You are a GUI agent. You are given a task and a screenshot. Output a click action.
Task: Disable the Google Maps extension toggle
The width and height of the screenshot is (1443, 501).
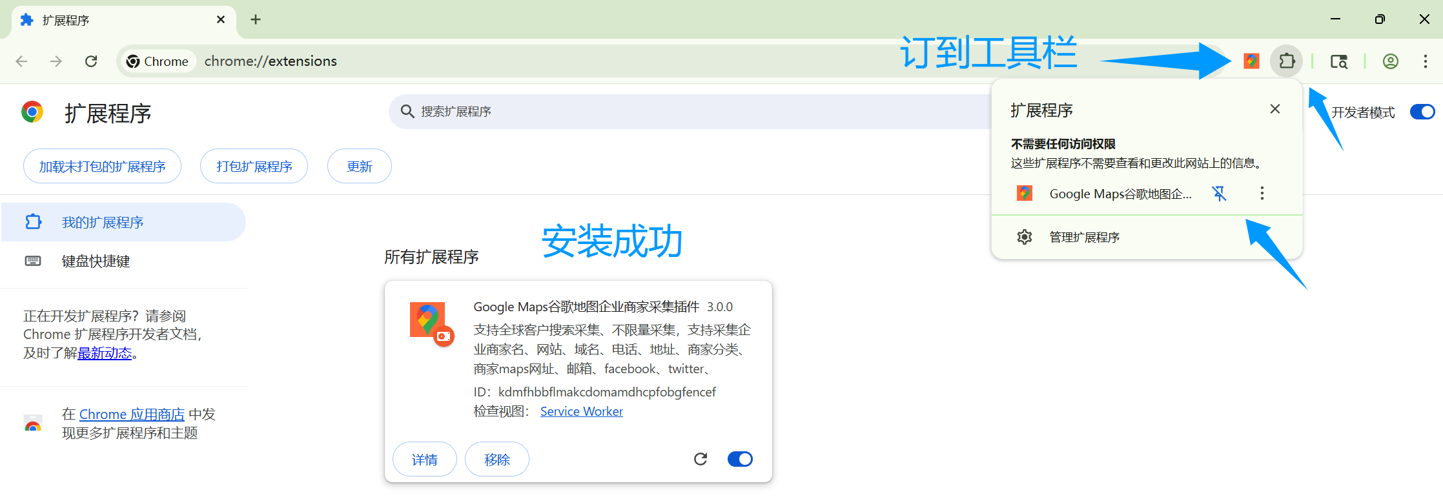[740, 459]
